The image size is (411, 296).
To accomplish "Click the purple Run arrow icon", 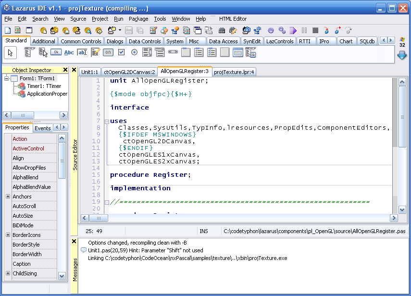I will tap(293, 30).
